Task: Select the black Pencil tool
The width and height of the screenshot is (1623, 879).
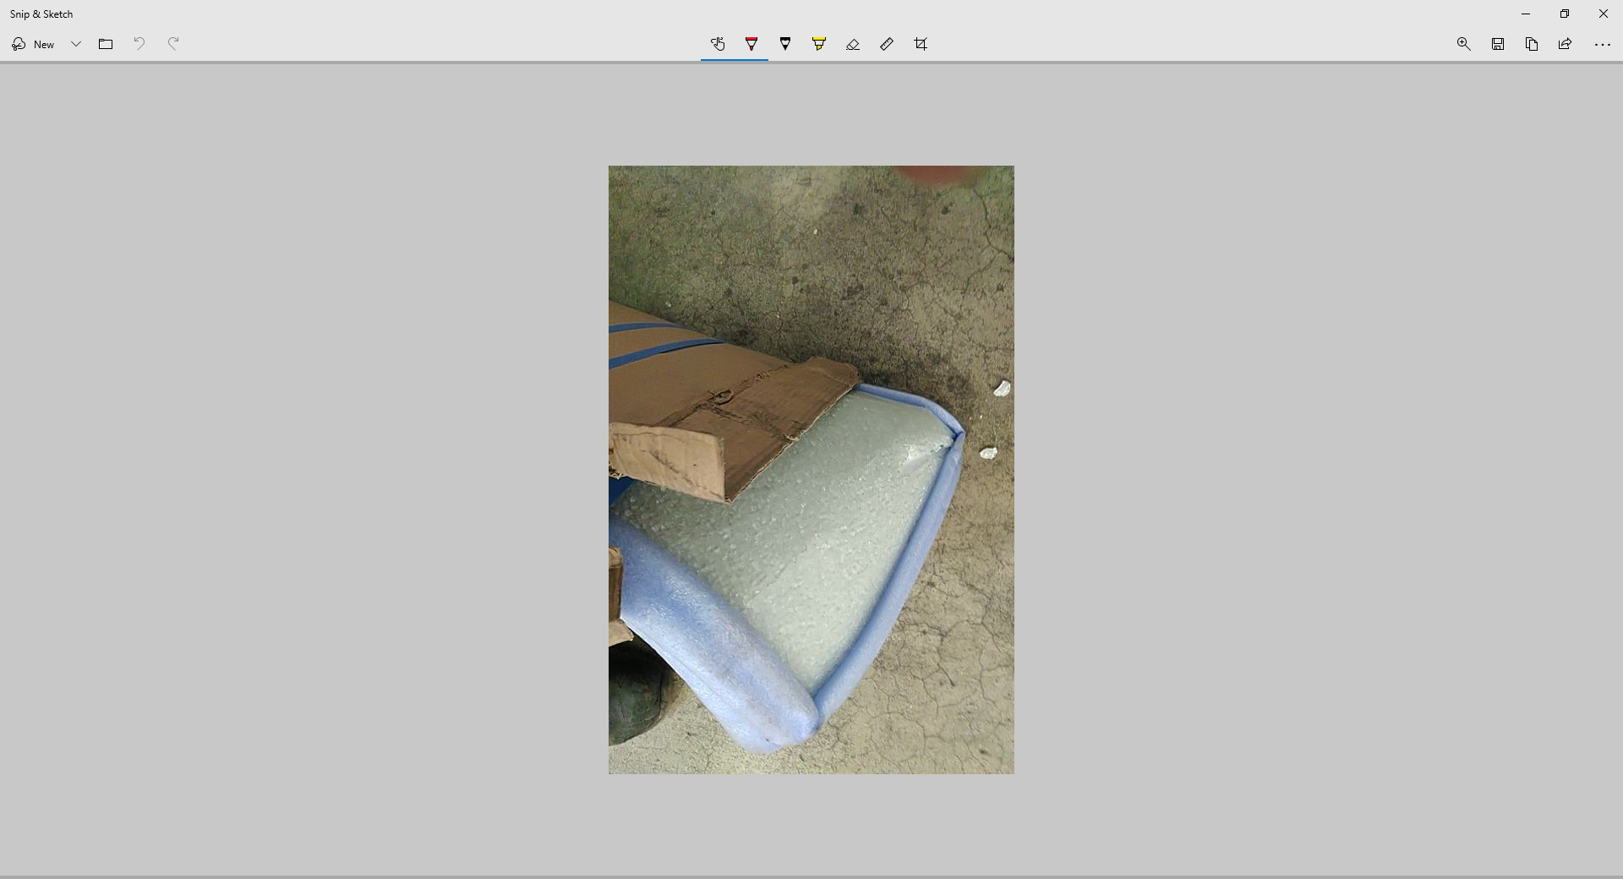Action: click(785, 44)
